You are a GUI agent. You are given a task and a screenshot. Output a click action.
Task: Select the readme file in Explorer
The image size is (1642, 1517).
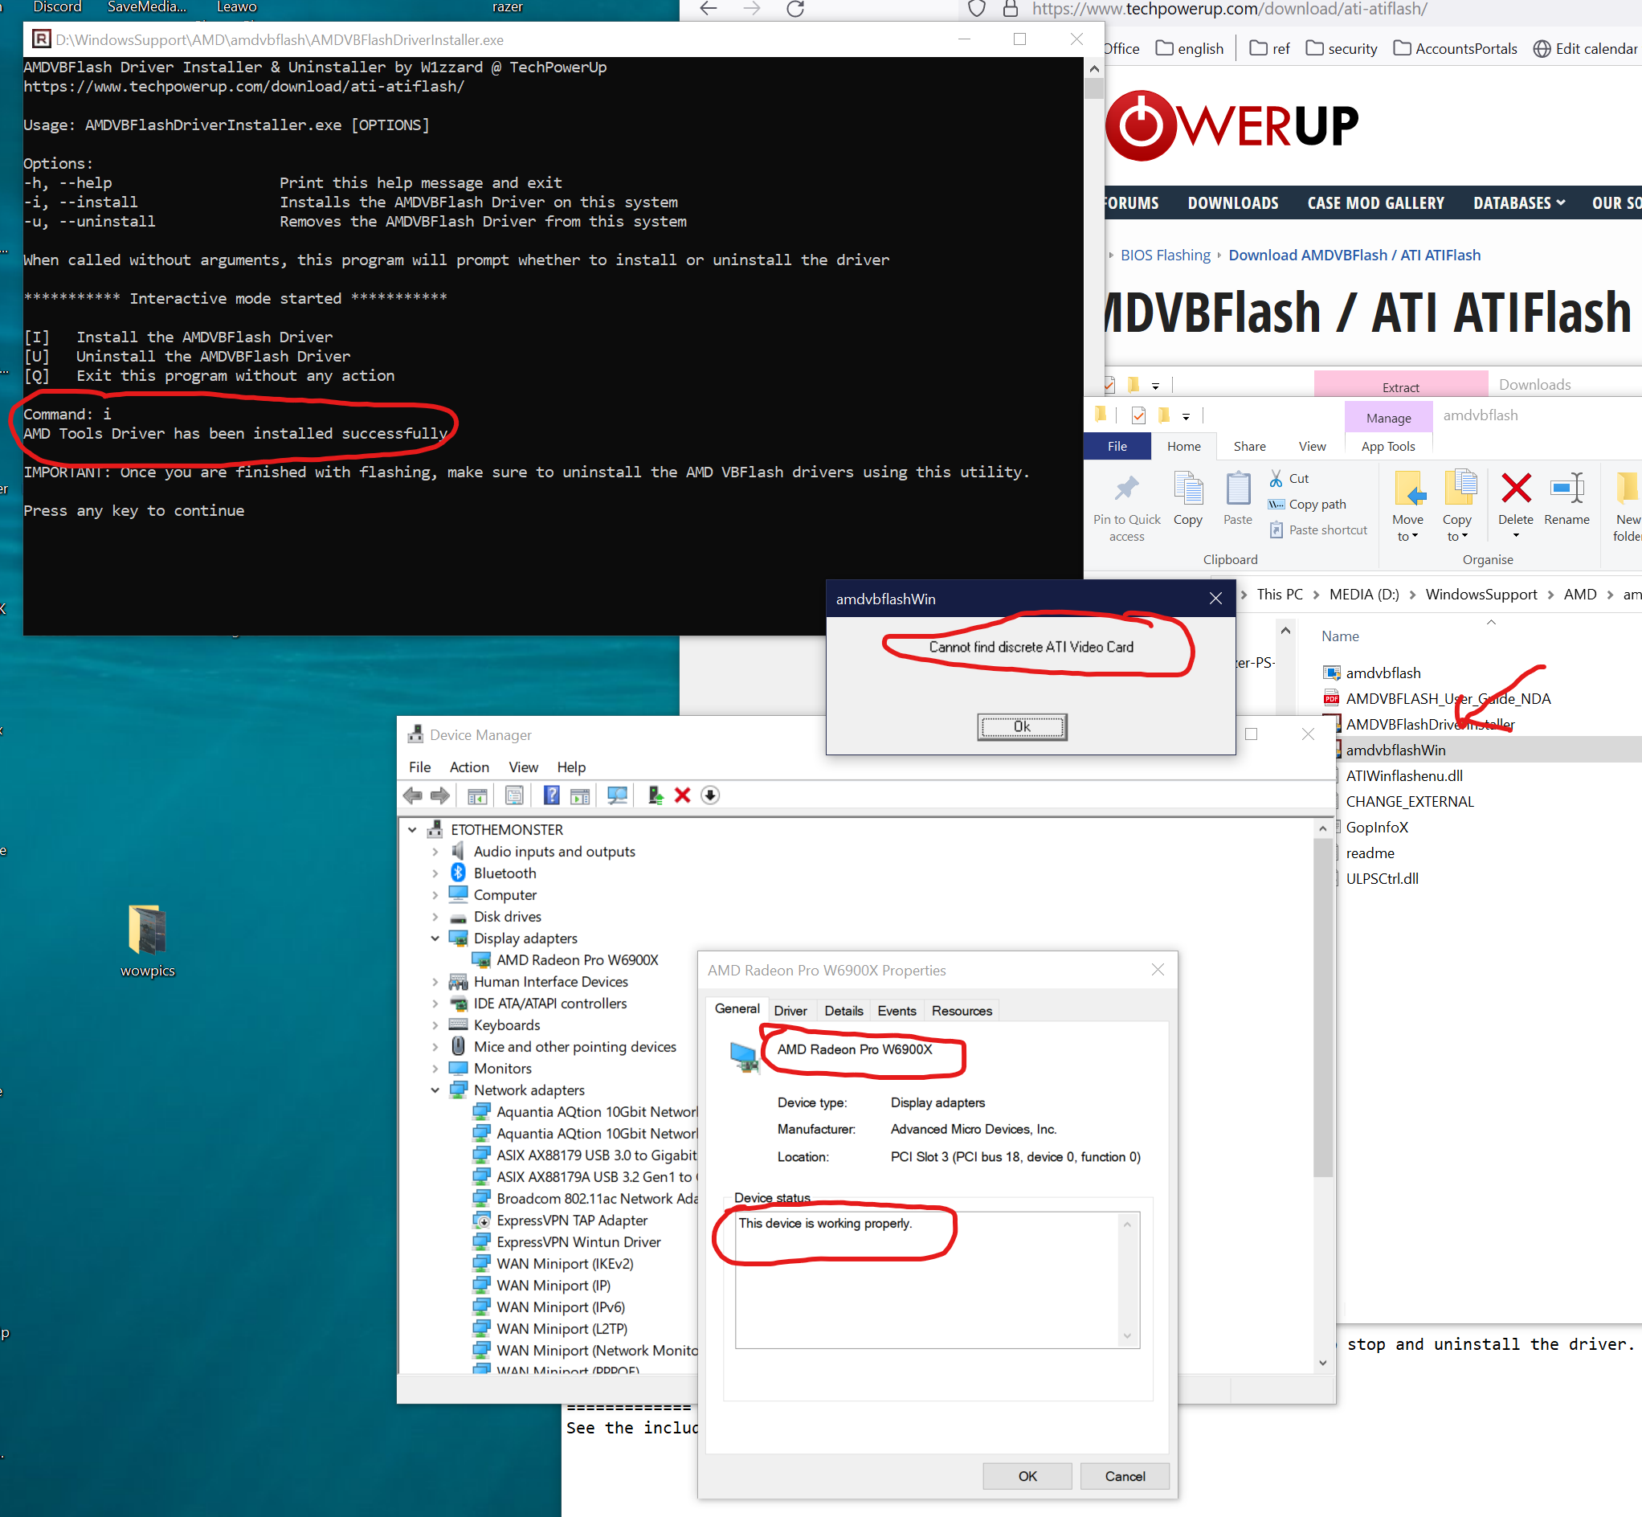coord(1369,853)
